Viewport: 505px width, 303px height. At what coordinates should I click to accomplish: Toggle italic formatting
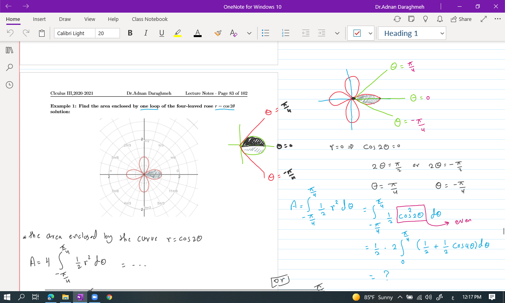tap(146, 33)
